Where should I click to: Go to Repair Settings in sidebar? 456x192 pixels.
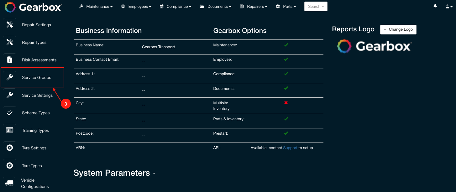pos(36,25)
